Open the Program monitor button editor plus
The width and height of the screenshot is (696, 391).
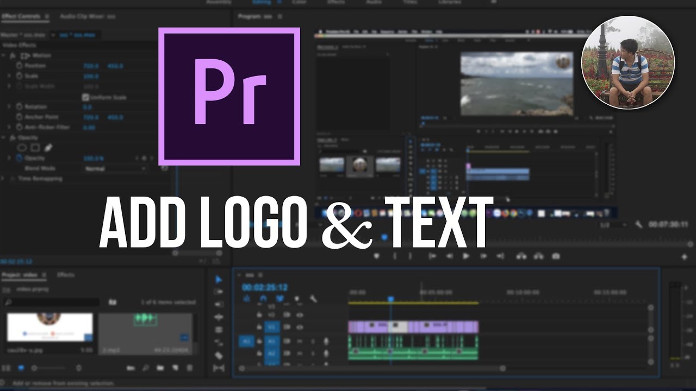point(685,257)
